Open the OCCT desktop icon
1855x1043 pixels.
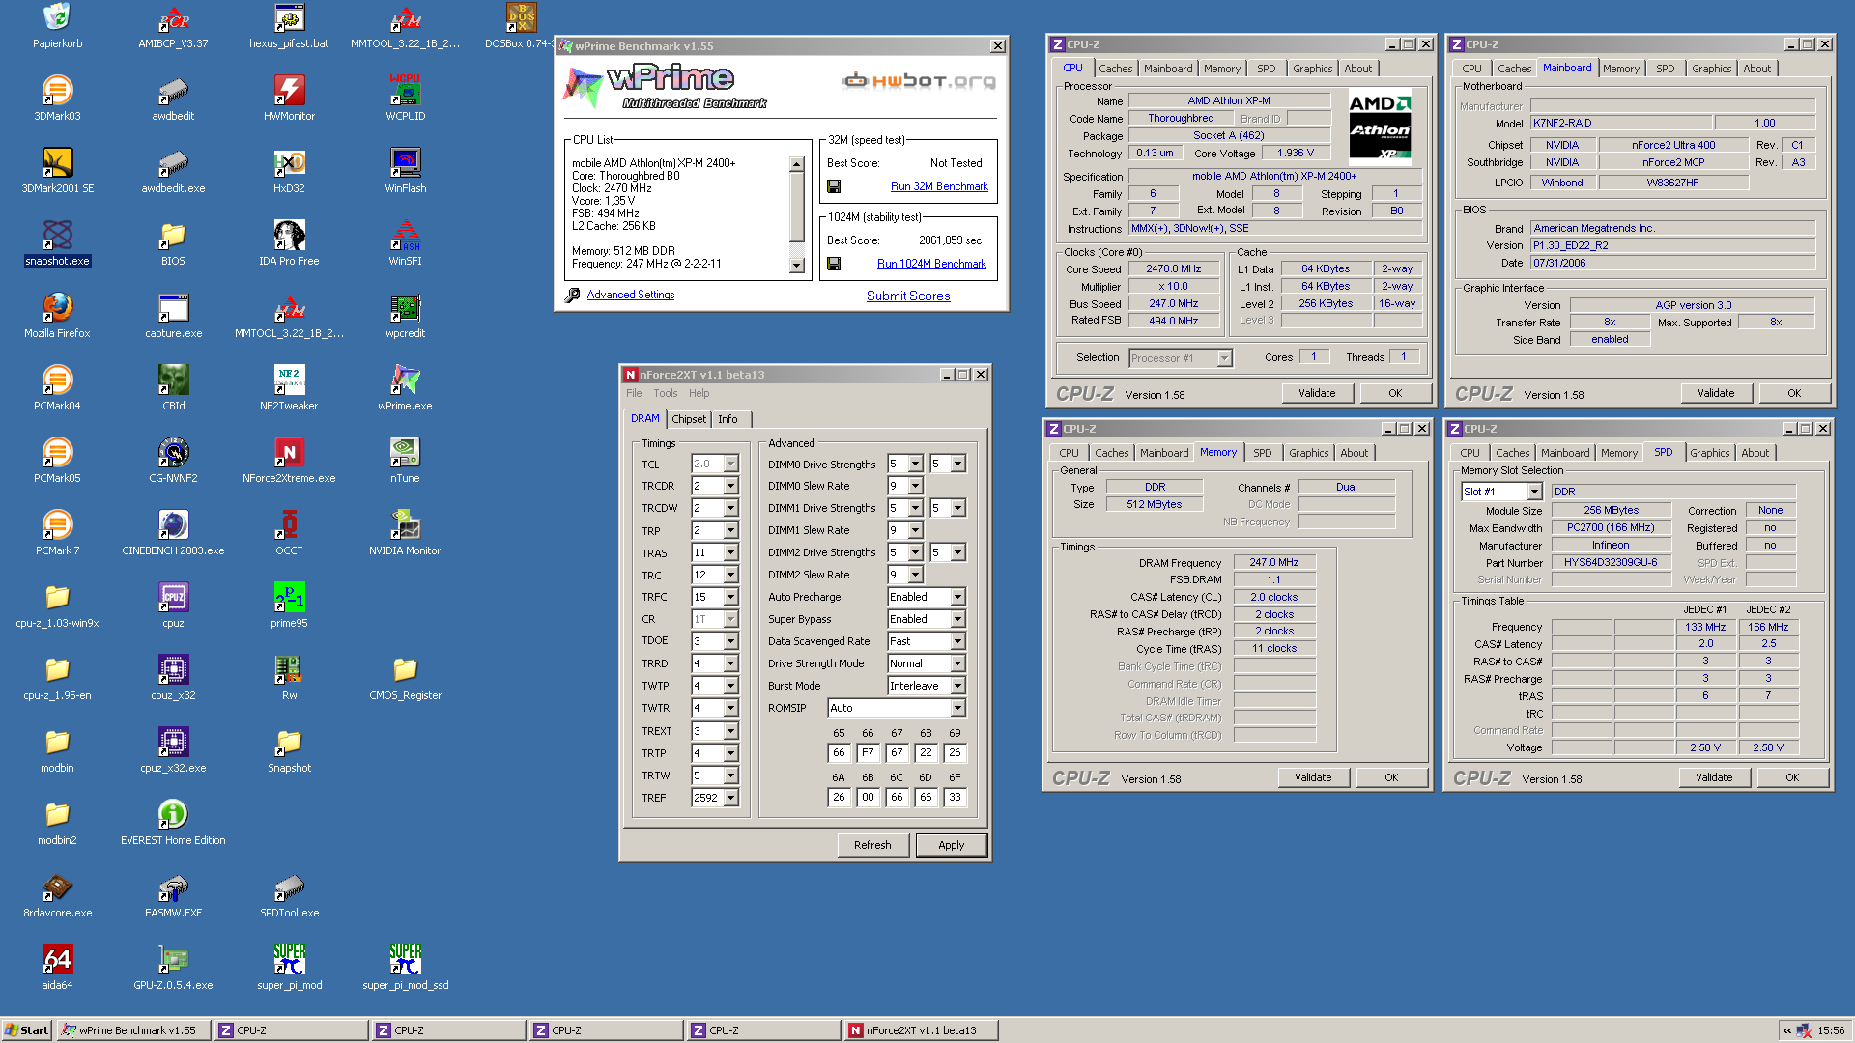click(x=289, y=533)
